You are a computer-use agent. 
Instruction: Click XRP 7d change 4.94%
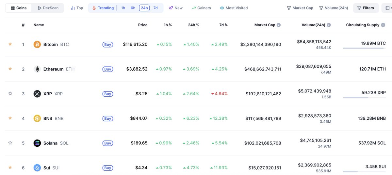coord(219,94)
